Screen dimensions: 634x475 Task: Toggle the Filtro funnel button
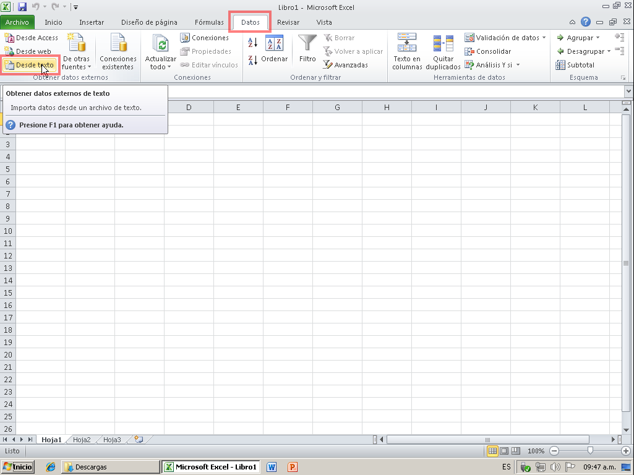pos(307,48)
